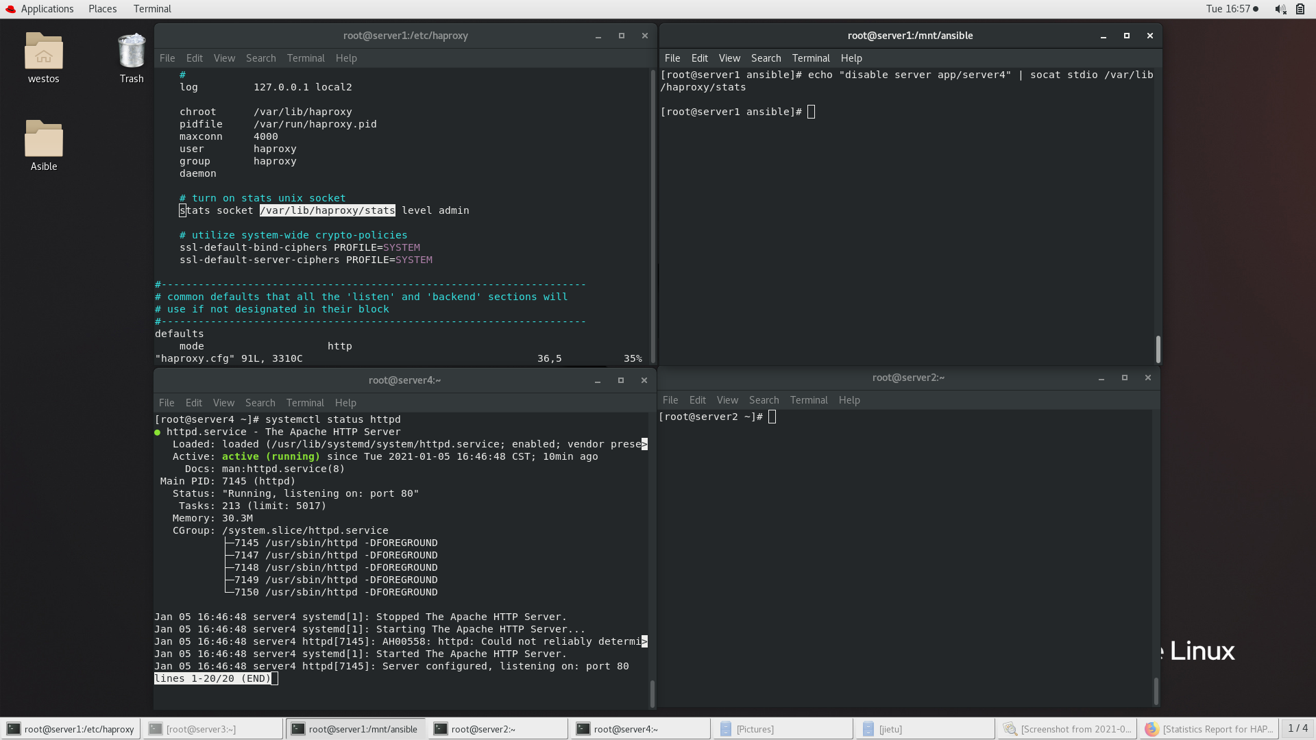Open the Trash desktop icon
This screenshot has height=740, width=1316.
coord(131,53)
